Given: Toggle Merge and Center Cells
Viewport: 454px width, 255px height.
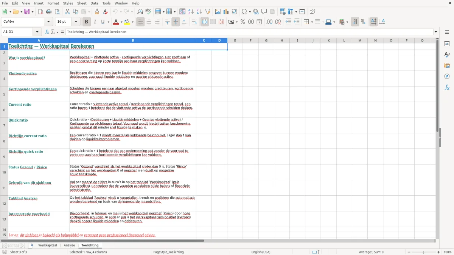Looking at the screenshot, I should coord(205,22).
